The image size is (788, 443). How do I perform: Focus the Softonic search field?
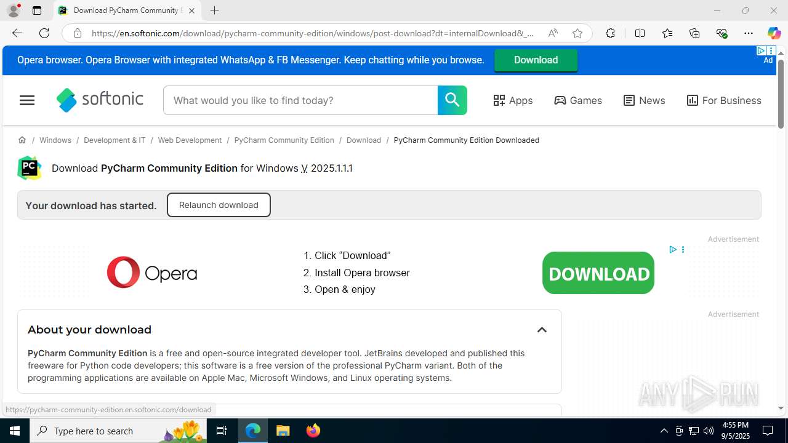pos(300,100)
